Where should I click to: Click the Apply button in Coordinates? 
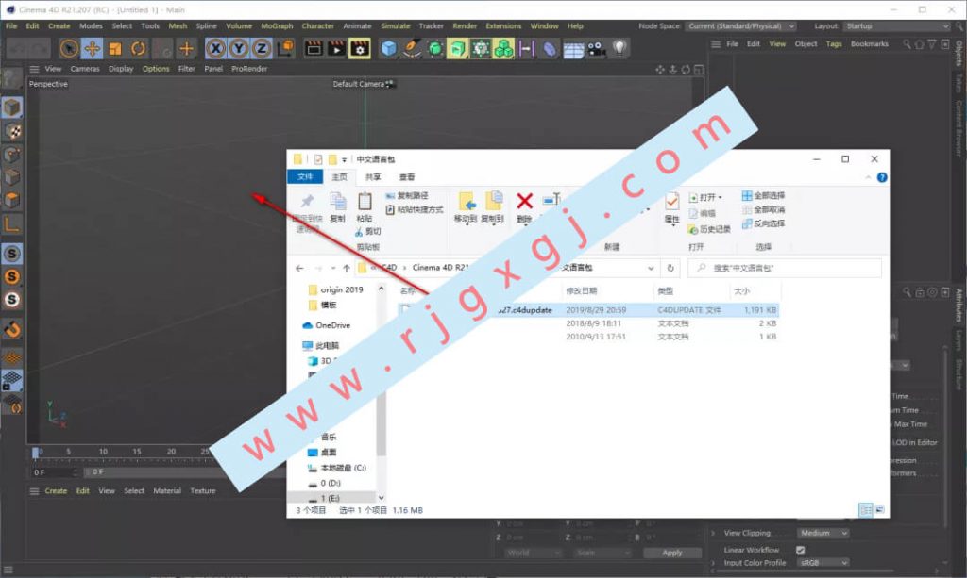point(672,553)
